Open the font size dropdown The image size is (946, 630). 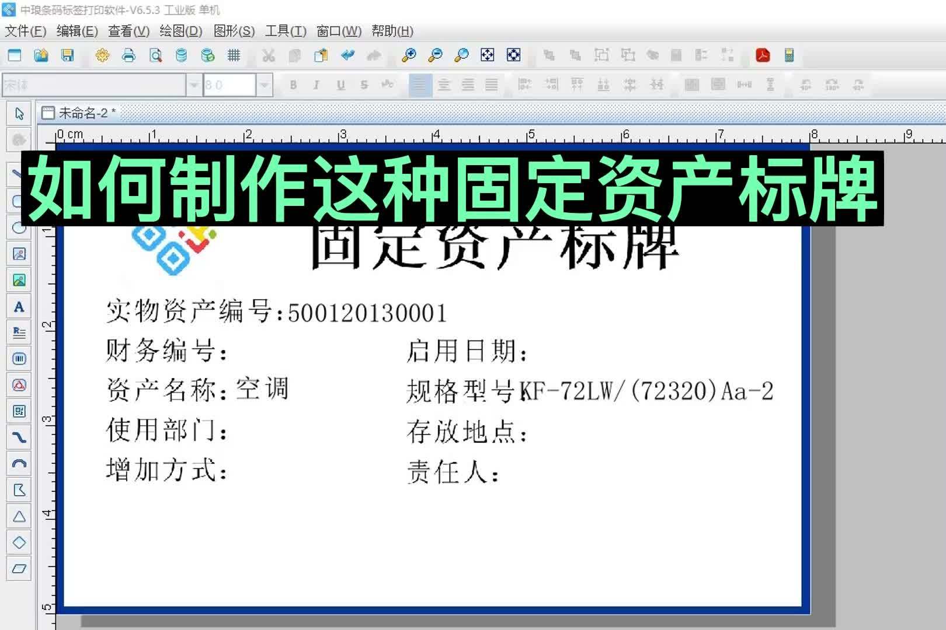click(x=265, y=85)
